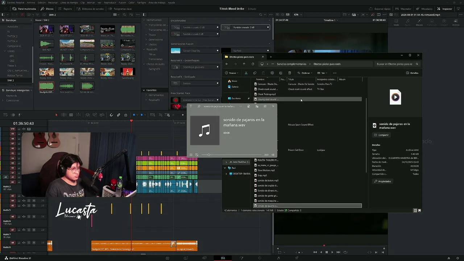
Task: Stop playback in the Resolve viewer
Action: click(327, 252)
